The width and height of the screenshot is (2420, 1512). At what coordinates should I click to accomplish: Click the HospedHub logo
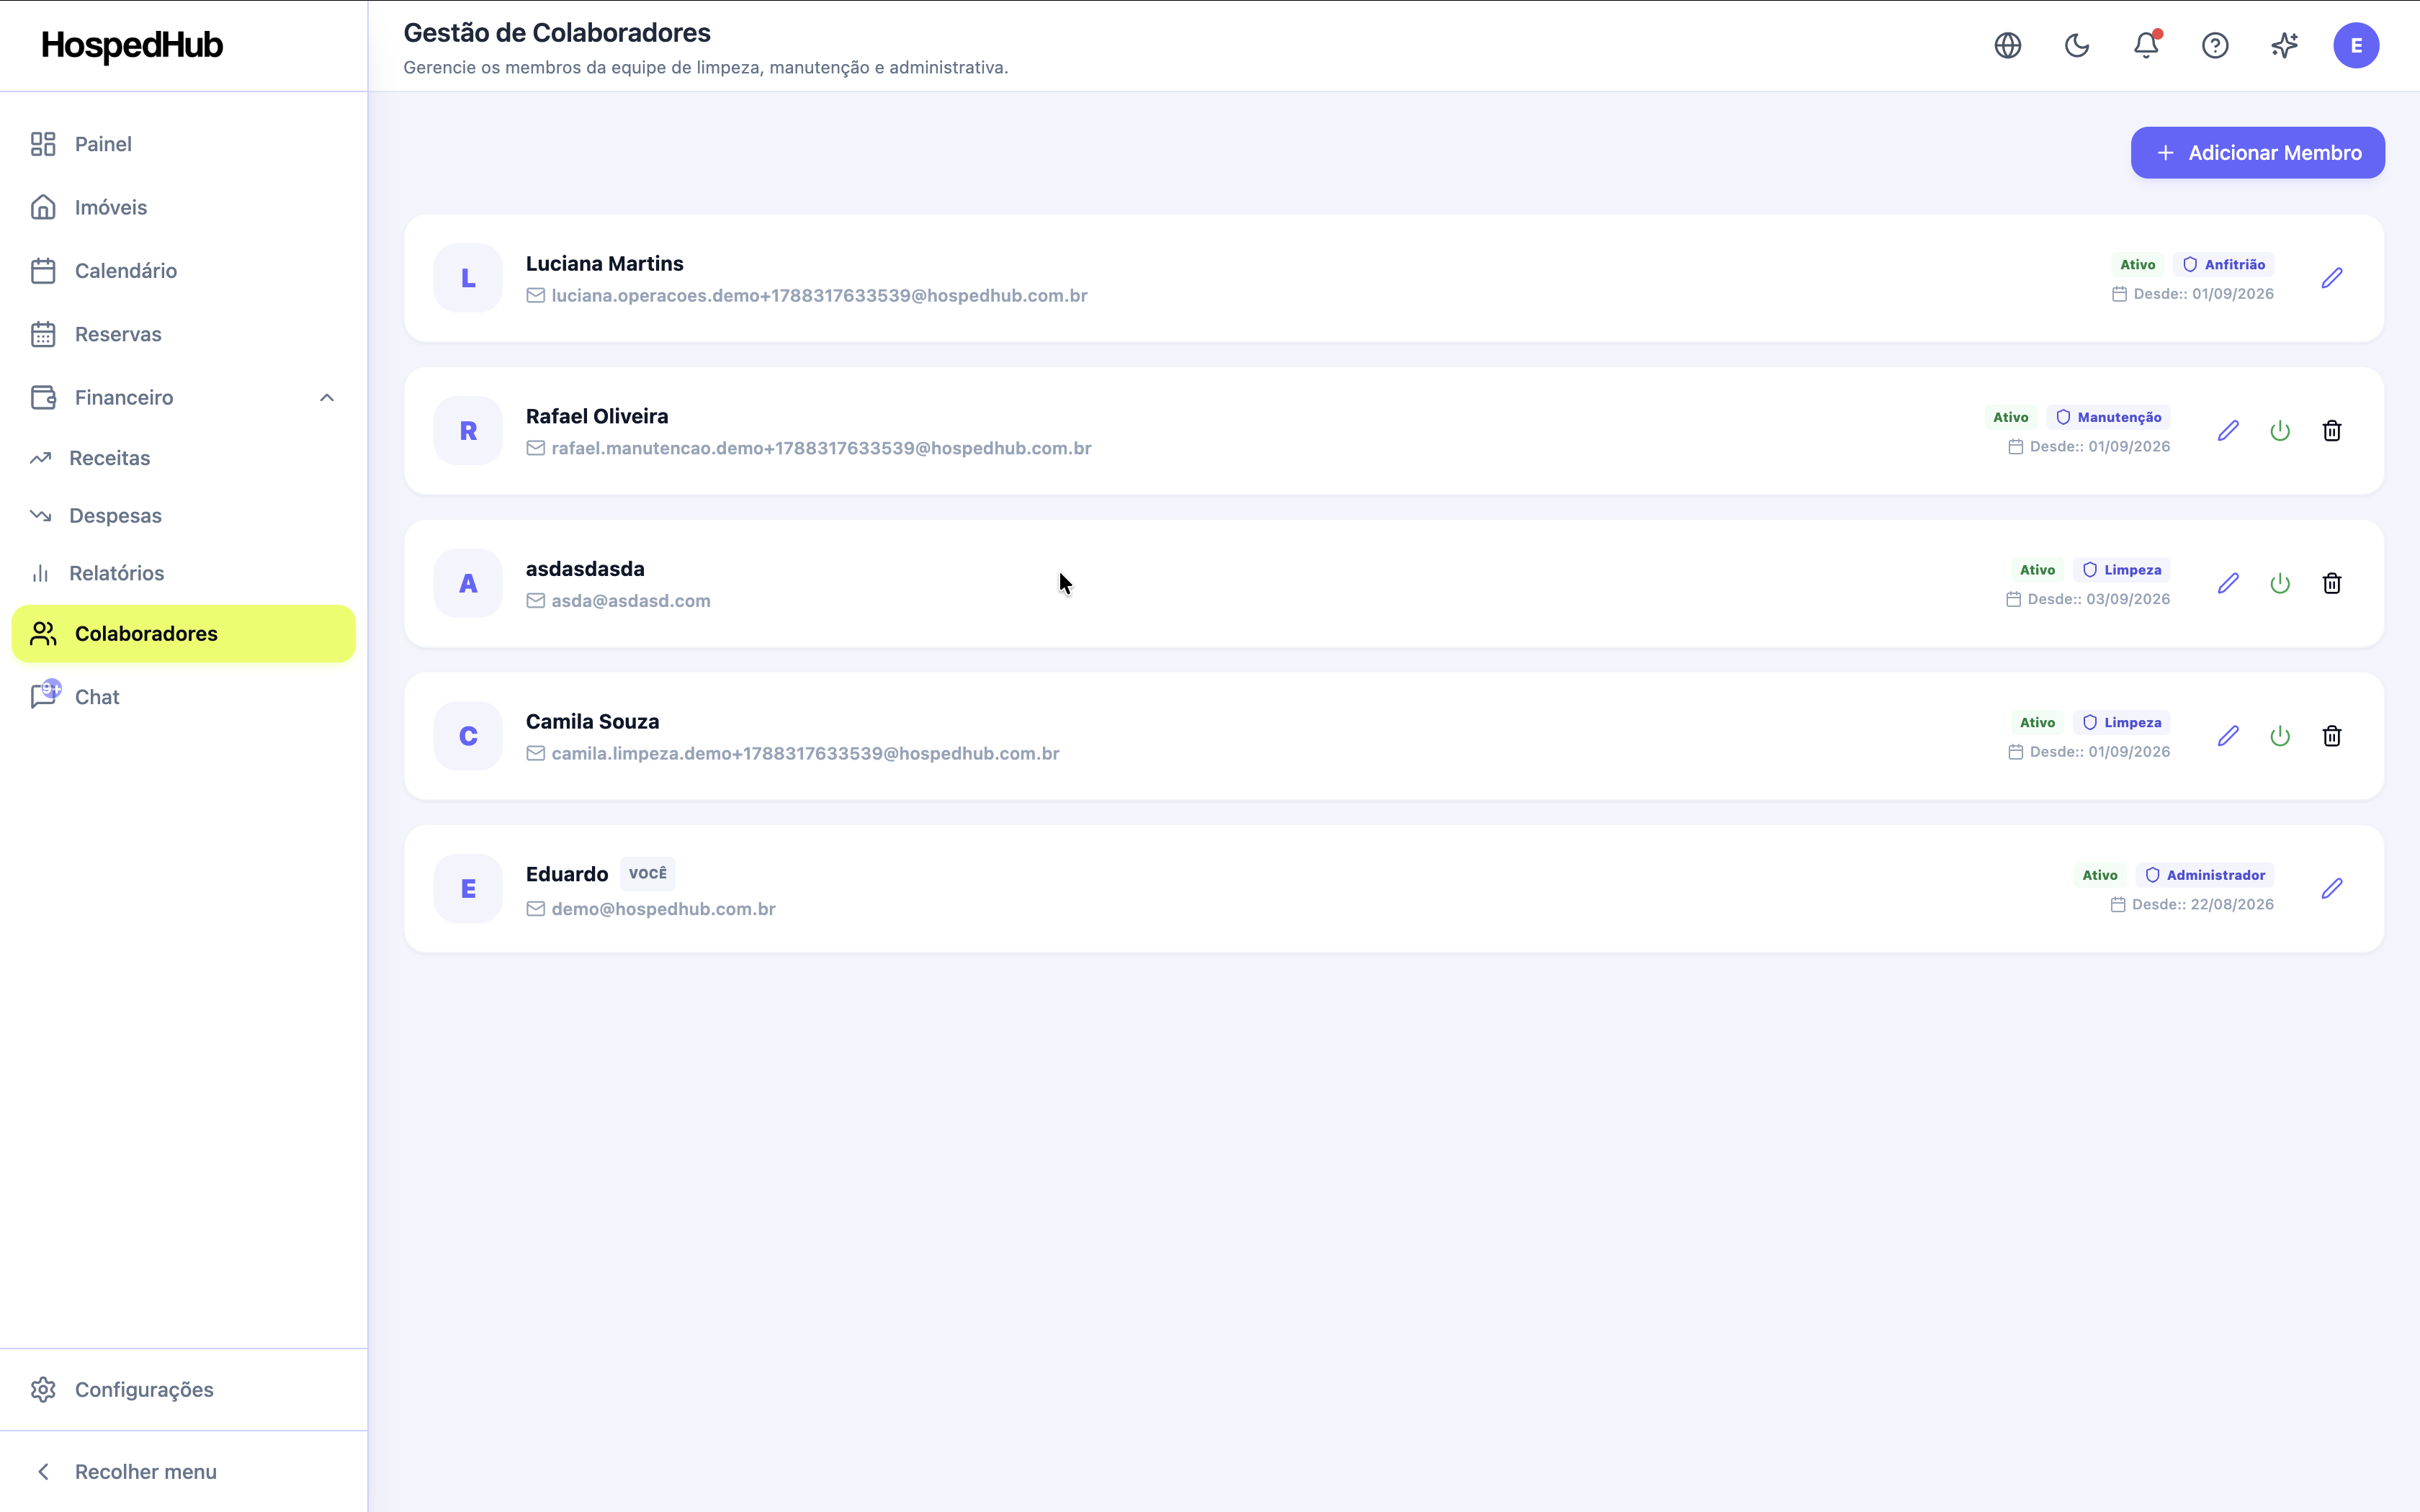(132, 46)
